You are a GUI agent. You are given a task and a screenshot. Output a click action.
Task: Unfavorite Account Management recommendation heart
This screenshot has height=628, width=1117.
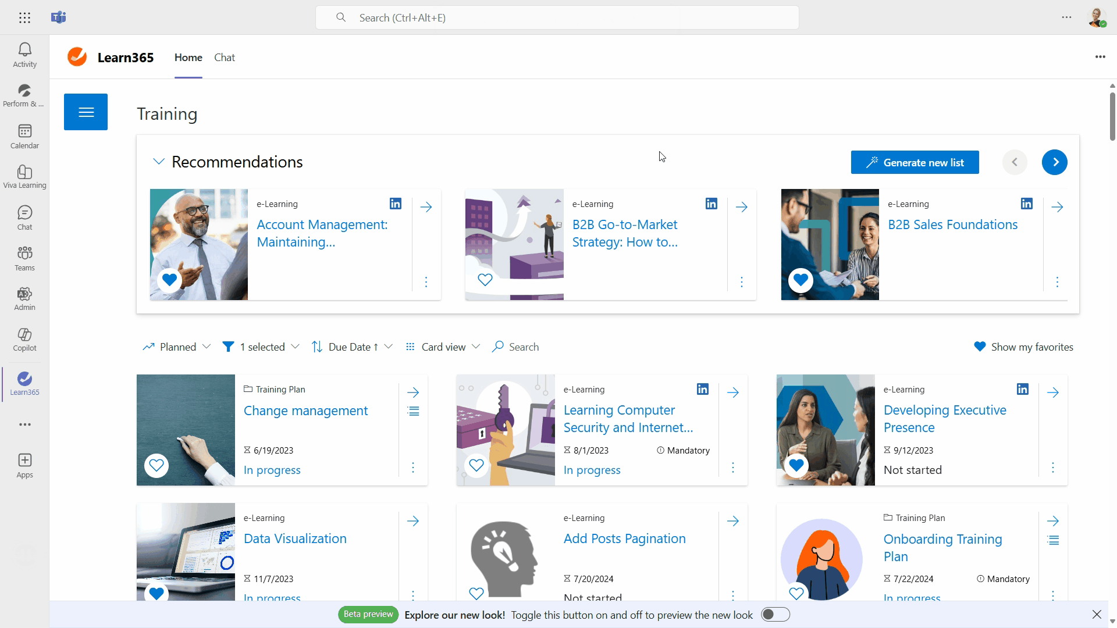click(169, 280)
